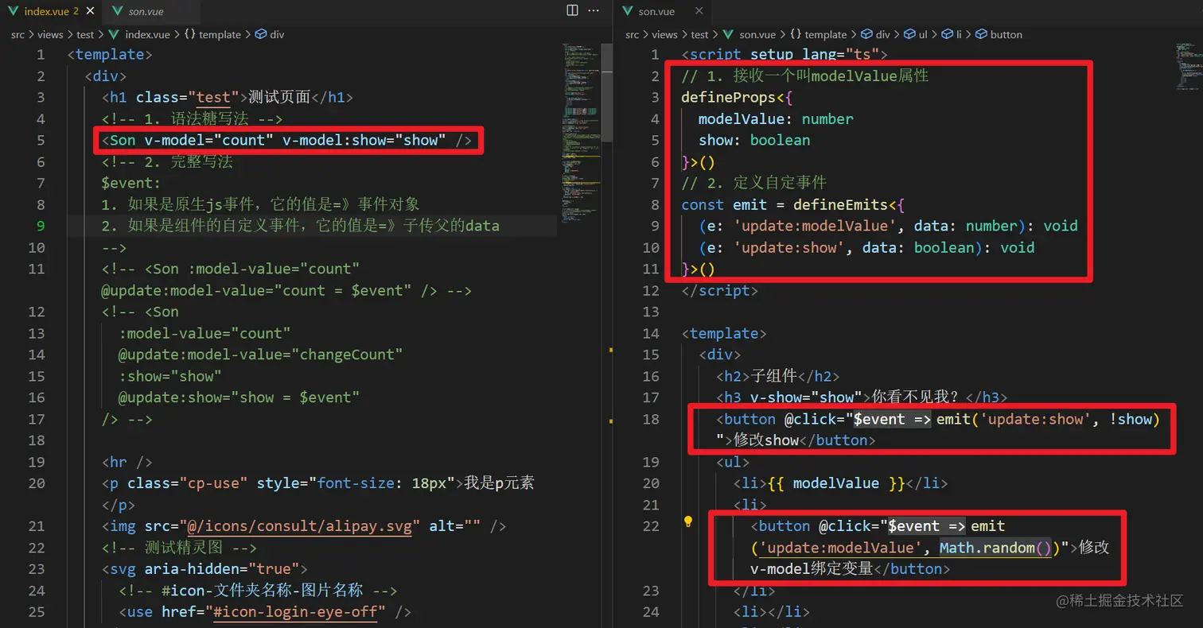Click '<li></li>' on right line 24
The width and height of the screenshot is (1203, 628).
pos(772,612)
